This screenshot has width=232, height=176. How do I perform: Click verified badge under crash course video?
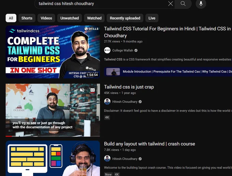(140, 159)
